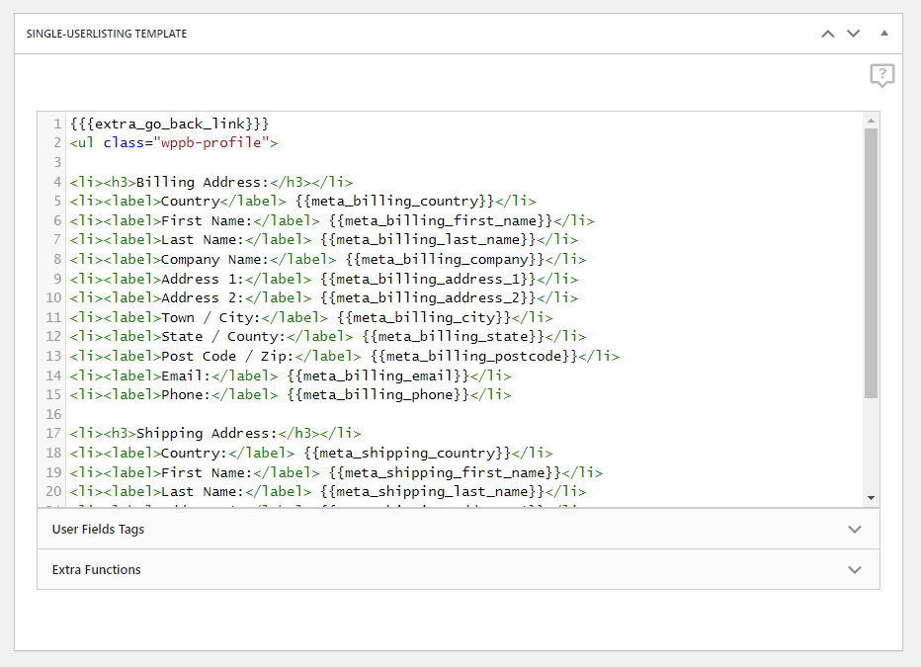The image size is (921, 667).
Task: Click the State / County: label text
Action: pyautogui.click(x=223, y=336)
